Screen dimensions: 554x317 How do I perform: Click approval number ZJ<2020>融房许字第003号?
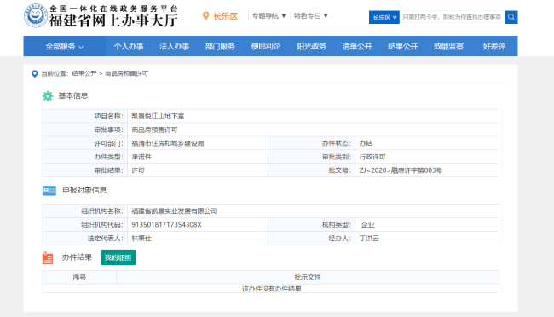click(x=401, y=170)
